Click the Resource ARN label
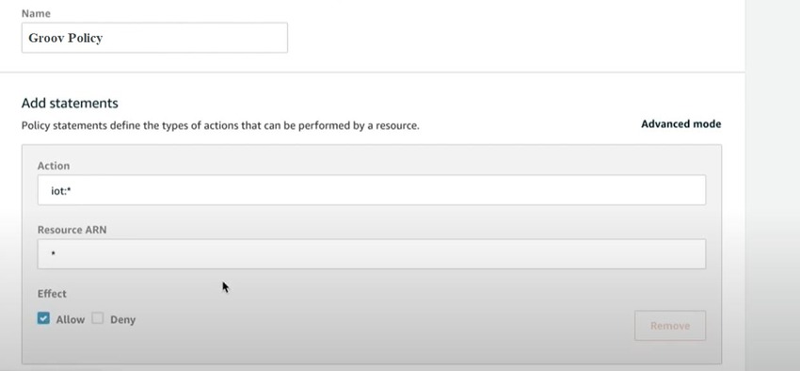Viewport: 800px width, 371px height. coord(72,230)
